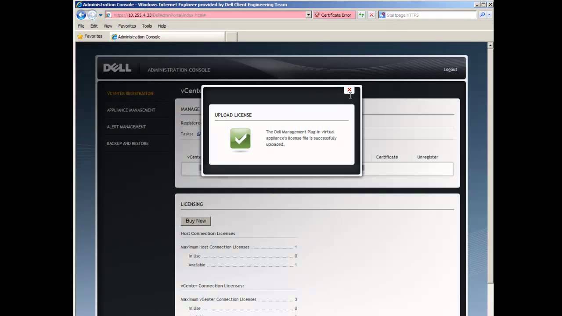Click the search magnifier icon

483,15
